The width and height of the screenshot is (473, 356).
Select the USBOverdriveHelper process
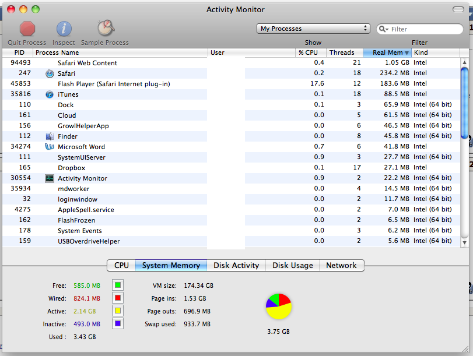click(x=232, y=241)
